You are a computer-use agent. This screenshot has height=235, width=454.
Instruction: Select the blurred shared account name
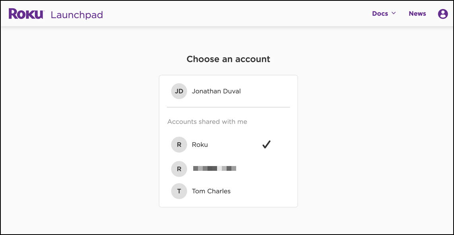[x=215, y=168]
